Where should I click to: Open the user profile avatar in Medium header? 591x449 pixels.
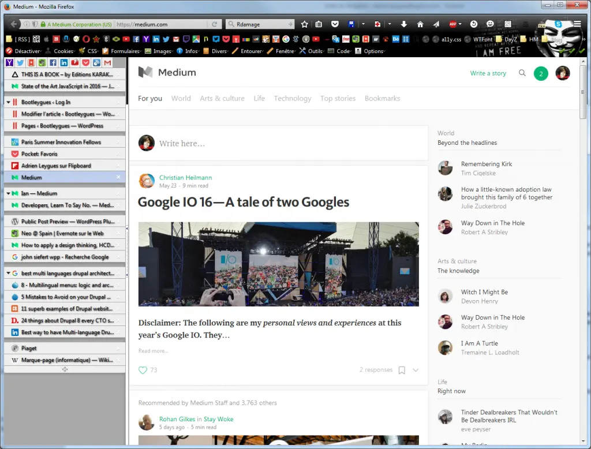tap(563, 73)
